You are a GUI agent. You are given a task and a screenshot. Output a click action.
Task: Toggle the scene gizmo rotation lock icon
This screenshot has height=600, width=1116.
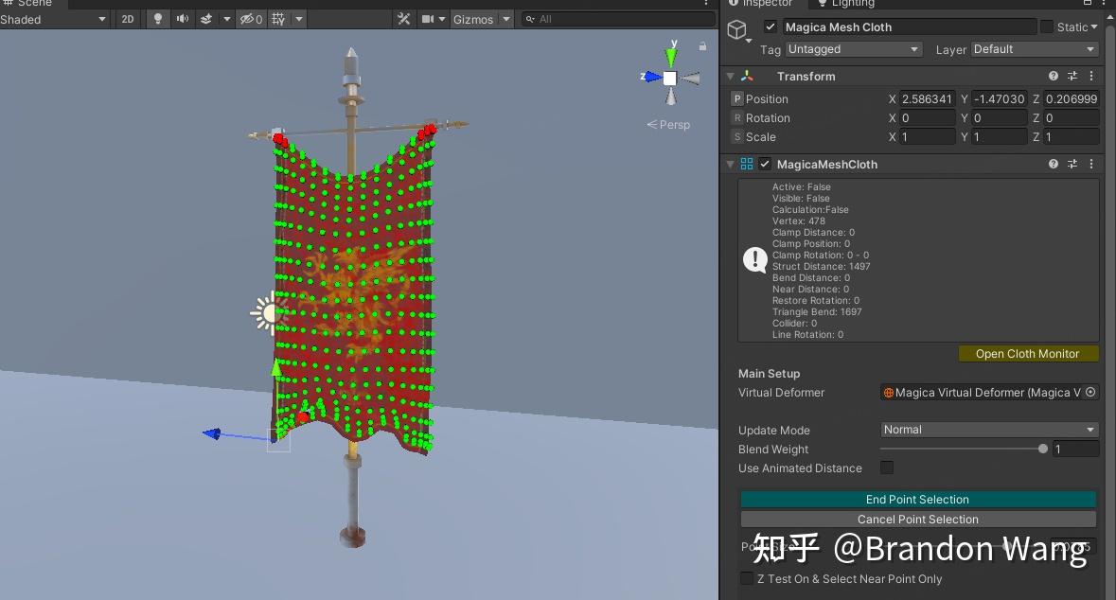[x=702, y=46]
